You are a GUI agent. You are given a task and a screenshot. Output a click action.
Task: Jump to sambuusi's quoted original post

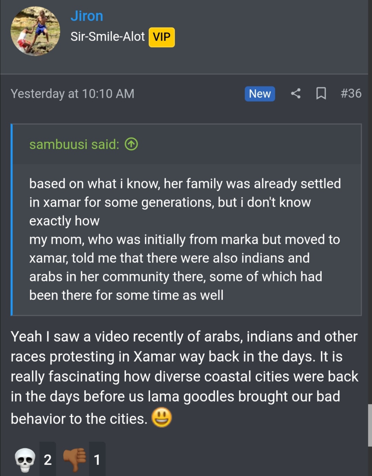131,144
